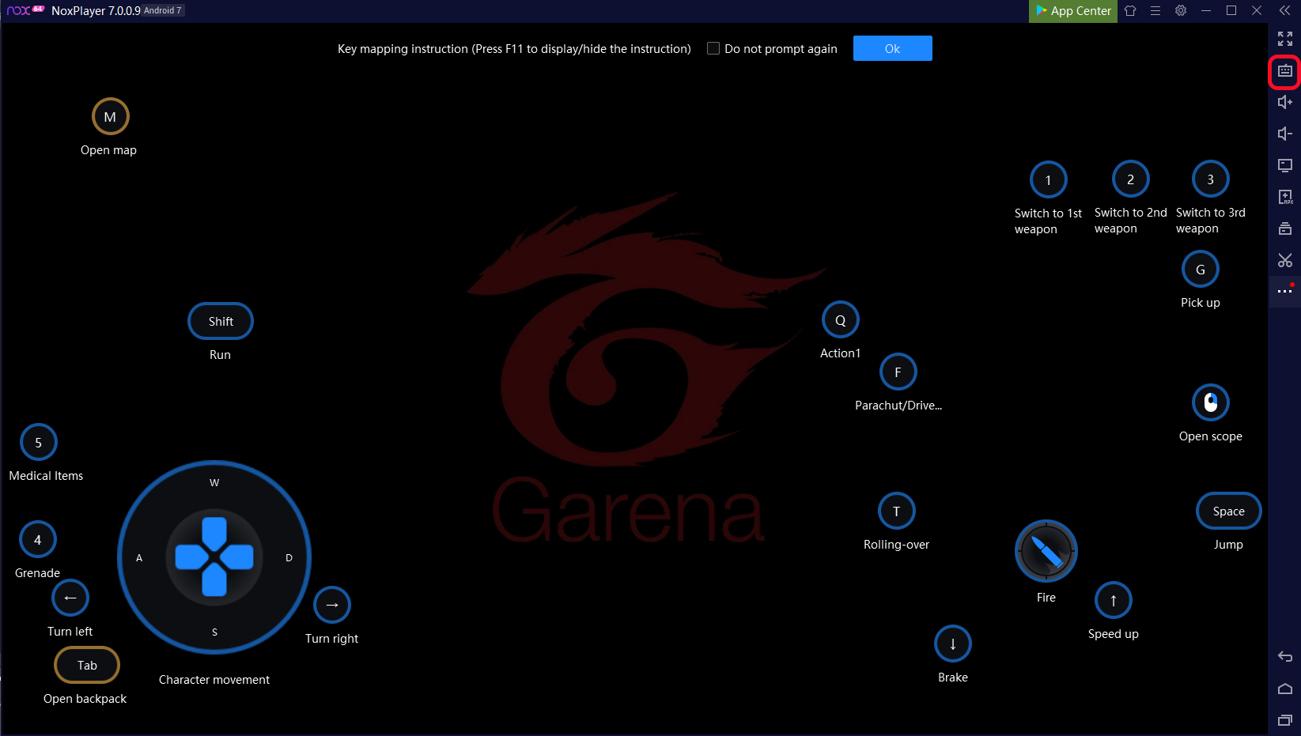The image size is (1301, 736).
Task: Minimize the NoxPlayer window
Action: 1206,11
